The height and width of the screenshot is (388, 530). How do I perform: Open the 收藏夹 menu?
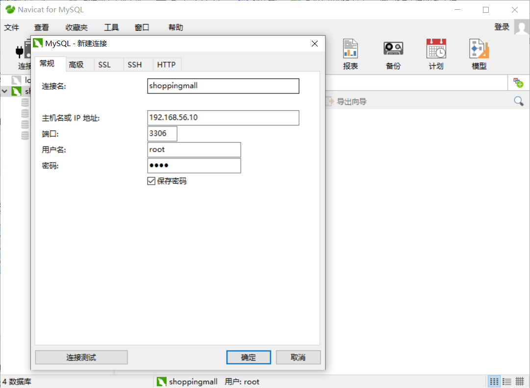[x=76, y=27]
